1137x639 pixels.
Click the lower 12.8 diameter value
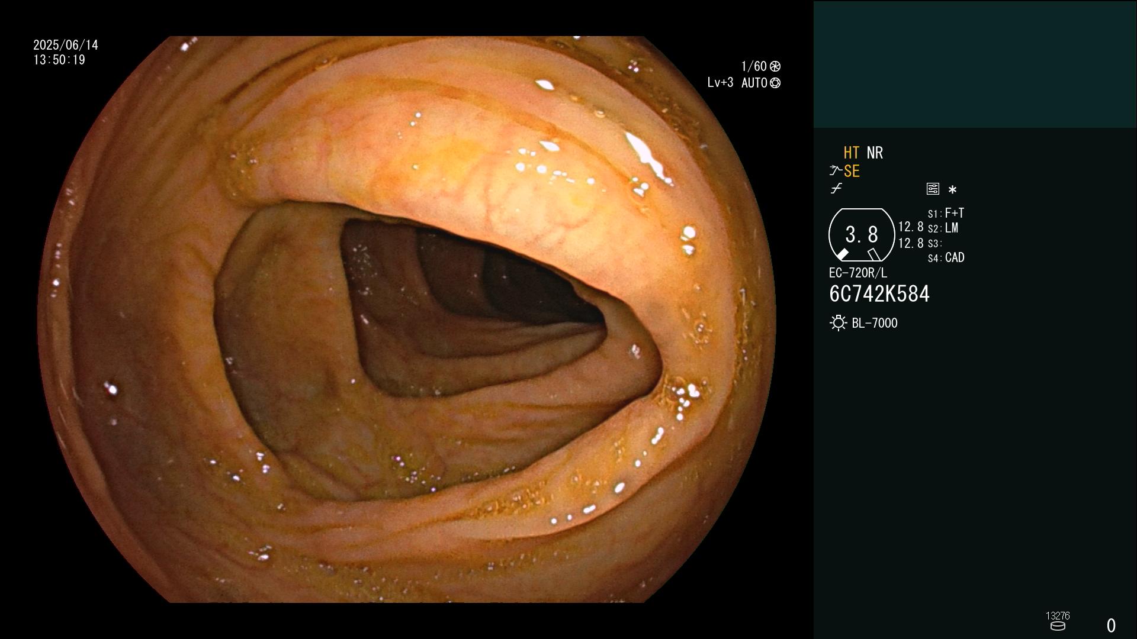pos(911,243)
